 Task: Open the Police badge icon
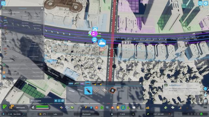(x=118, y=108)
